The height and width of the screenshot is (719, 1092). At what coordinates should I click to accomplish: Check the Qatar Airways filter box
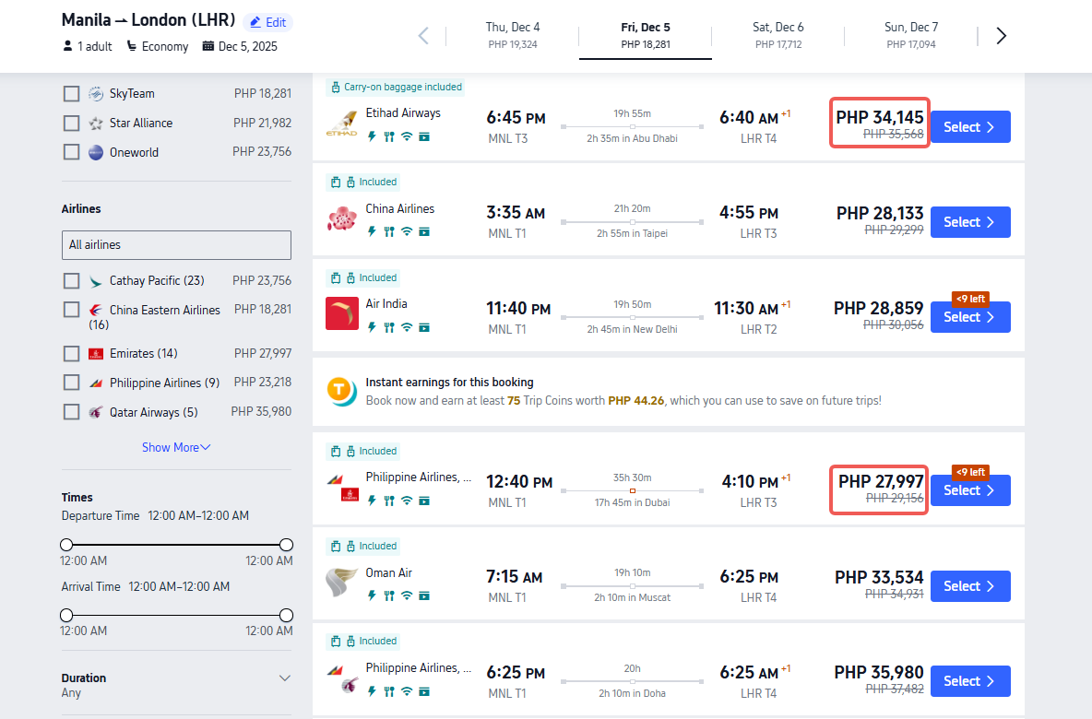tap(71, 412)
